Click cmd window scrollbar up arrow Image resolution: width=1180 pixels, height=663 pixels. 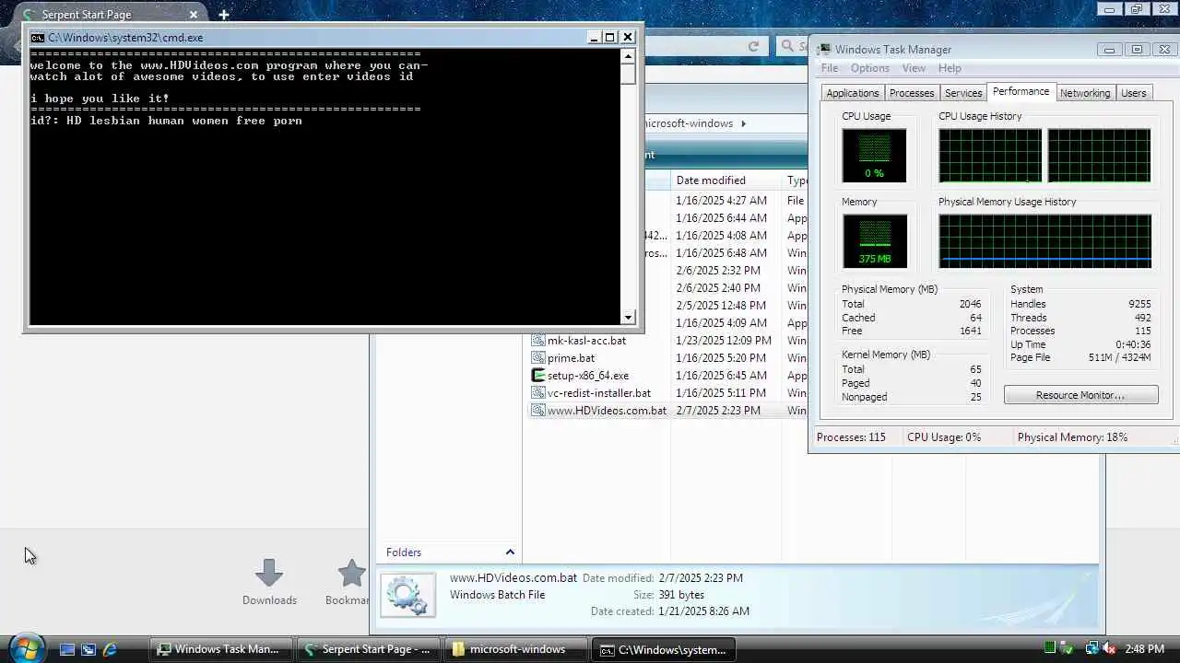pos(629,55)
